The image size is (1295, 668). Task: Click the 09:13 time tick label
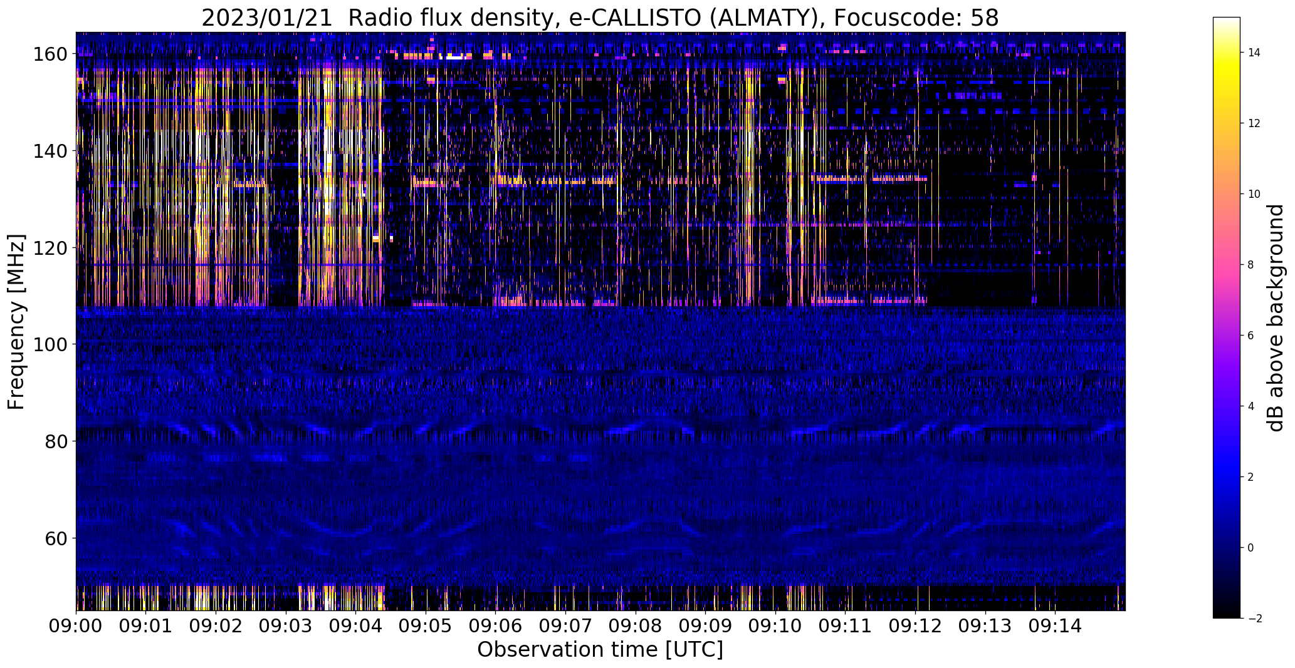(985, 626)
